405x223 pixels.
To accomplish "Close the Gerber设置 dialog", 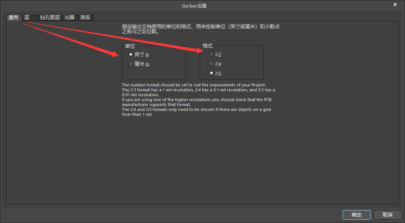I will pyautogui.click(x=395, y=5).
